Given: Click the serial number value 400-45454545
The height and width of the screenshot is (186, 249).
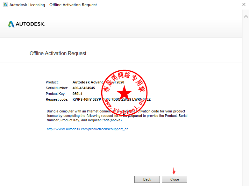Looking at the screenshot, I should point(84,88).
